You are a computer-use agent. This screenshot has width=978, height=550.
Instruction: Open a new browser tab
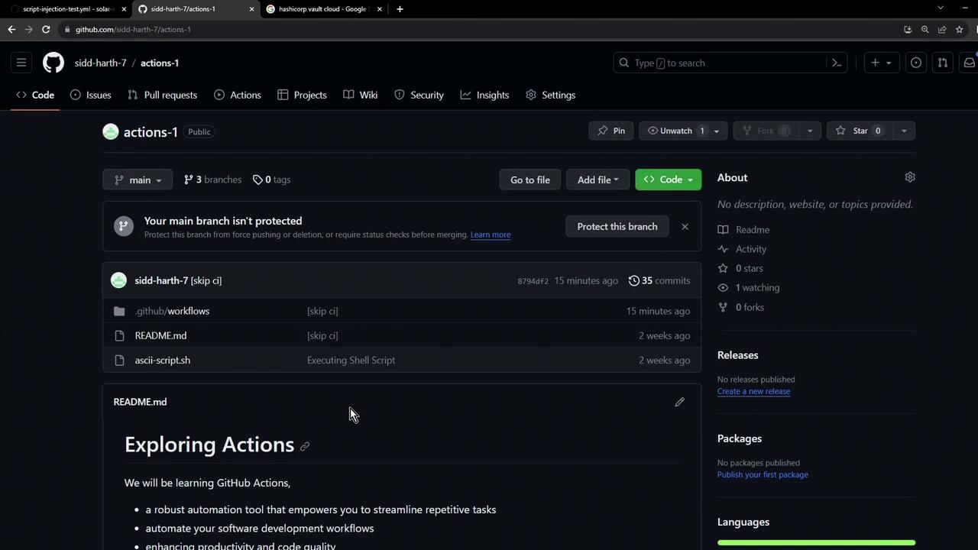click(x=400, y=9)
